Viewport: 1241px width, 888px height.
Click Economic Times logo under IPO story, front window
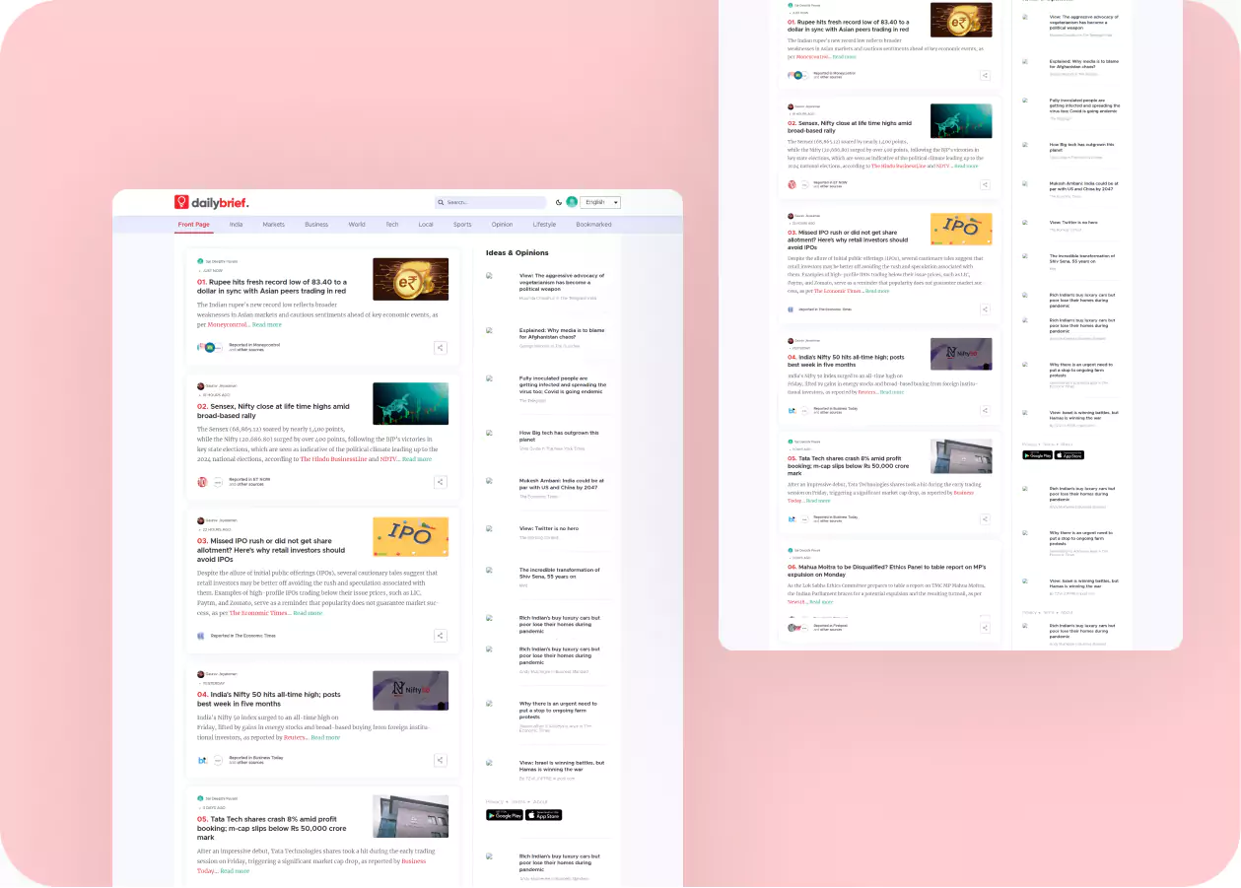tap(201, 636)
